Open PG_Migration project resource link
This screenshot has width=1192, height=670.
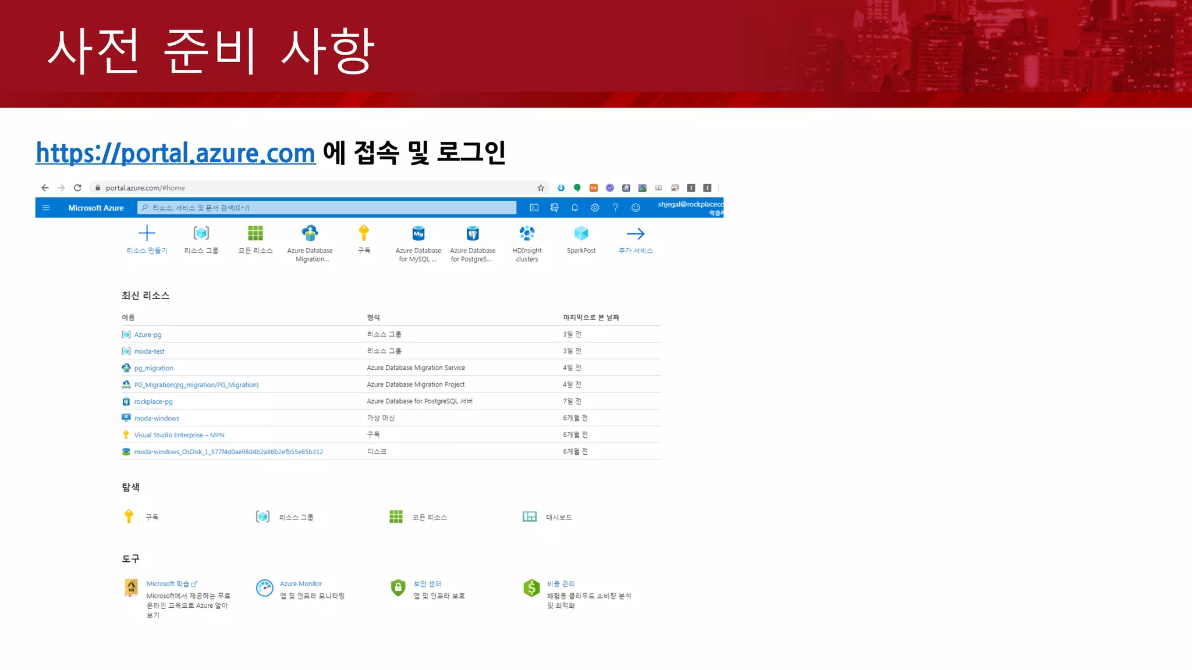point(196,385)
